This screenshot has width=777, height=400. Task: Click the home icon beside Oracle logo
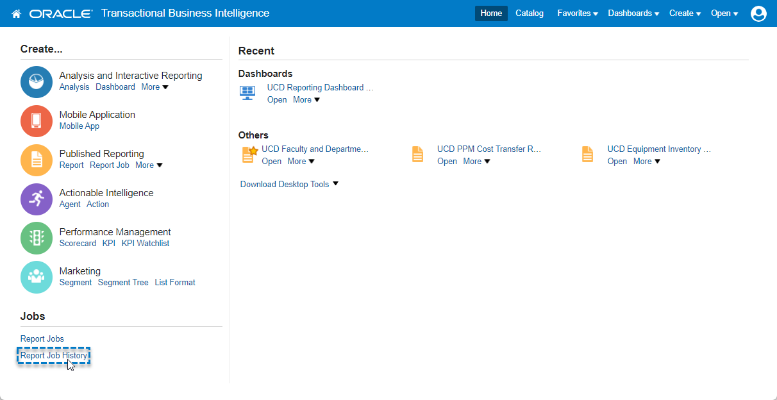click(17, 13)
